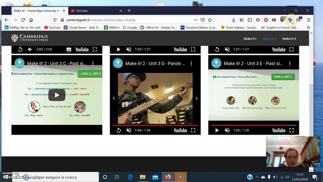Enter fullscreen on the Unit 3 D video

click(x=193, y=130)
